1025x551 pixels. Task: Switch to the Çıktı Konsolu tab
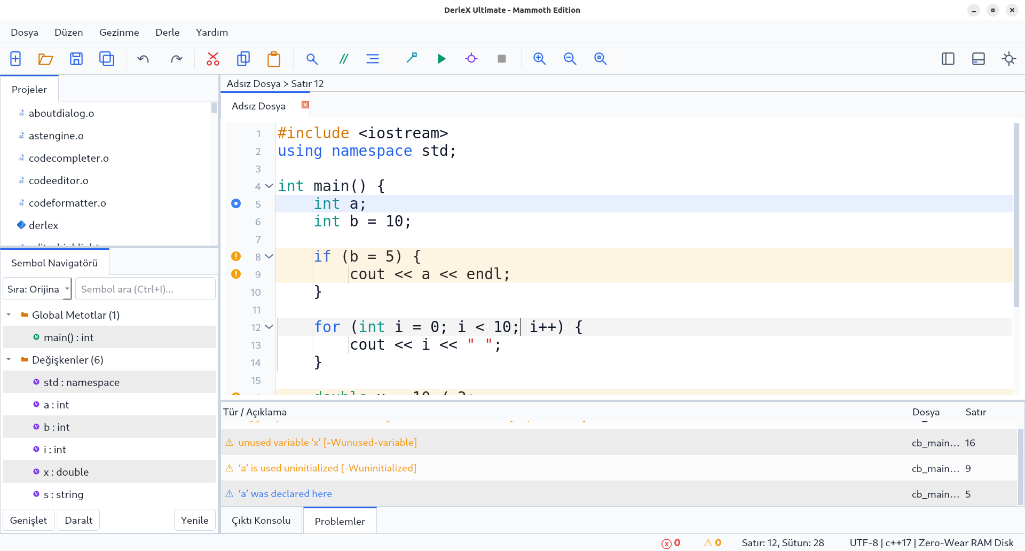tap(261, 521)
